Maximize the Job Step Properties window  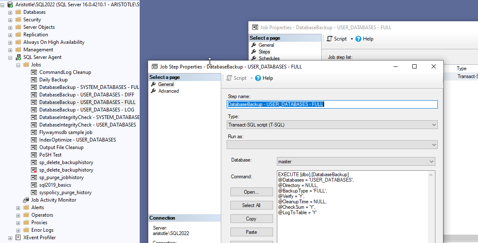[x=414, y=66]
